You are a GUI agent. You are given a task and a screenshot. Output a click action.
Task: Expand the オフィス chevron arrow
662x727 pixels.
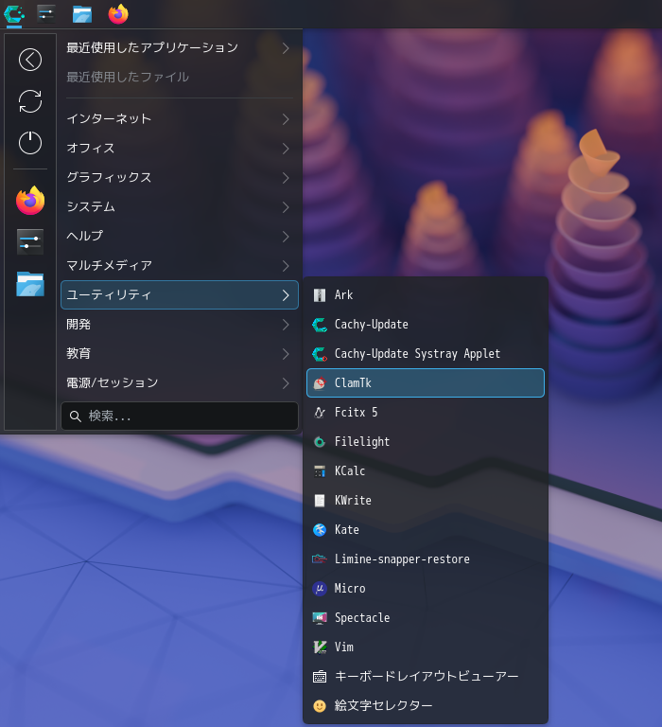click(x=286, y=149)
